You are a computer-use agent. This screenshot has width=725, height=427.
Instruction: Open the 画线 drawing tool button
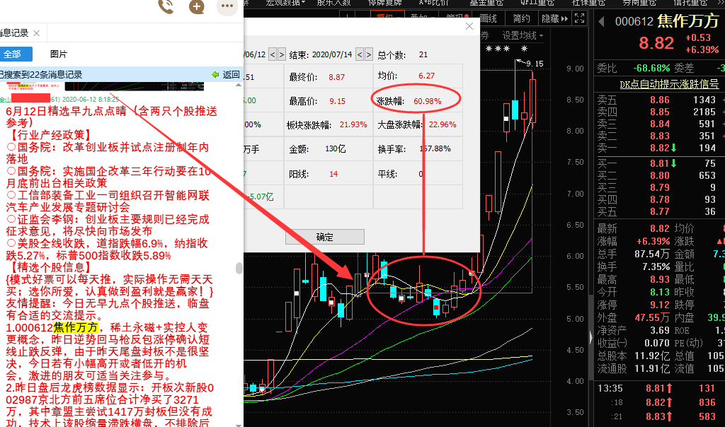(489, 18)
